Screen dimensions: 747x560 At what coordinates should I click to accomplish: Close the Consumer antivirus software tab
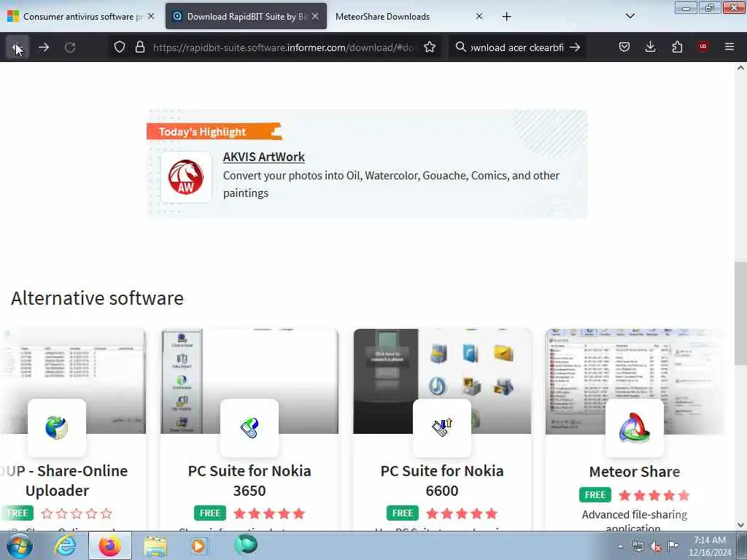(151, 16)
